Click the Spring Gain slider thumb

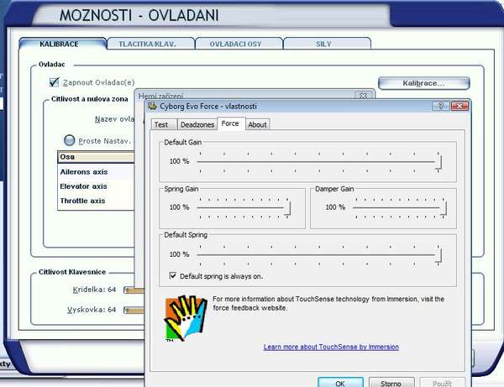(287, 208)
